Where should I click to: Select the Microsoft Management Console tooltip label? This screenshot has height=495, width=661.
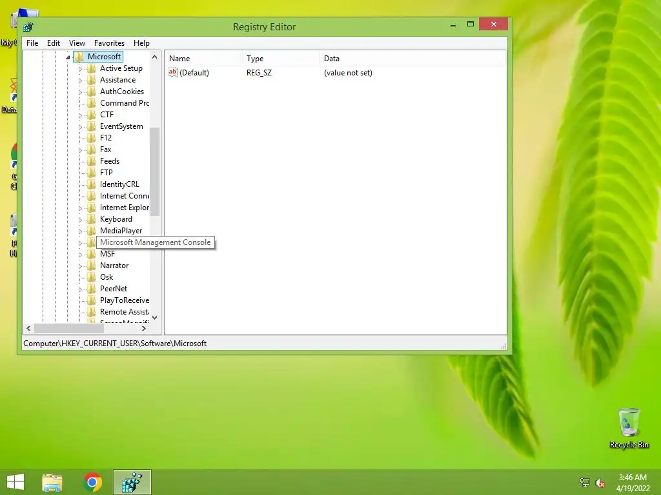155,242
